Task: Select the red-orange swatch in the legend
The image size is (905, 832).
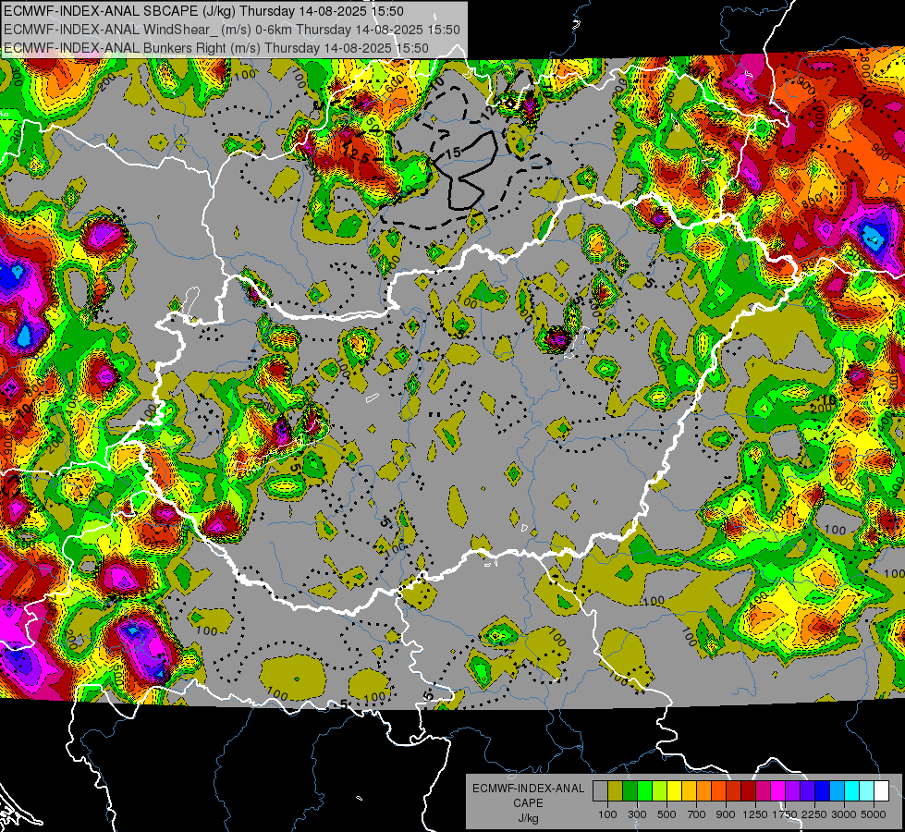Action: point(718,790)
